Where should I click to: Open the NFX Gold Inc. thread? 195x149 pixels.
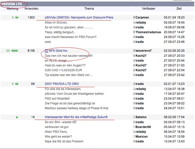(58, 51)
